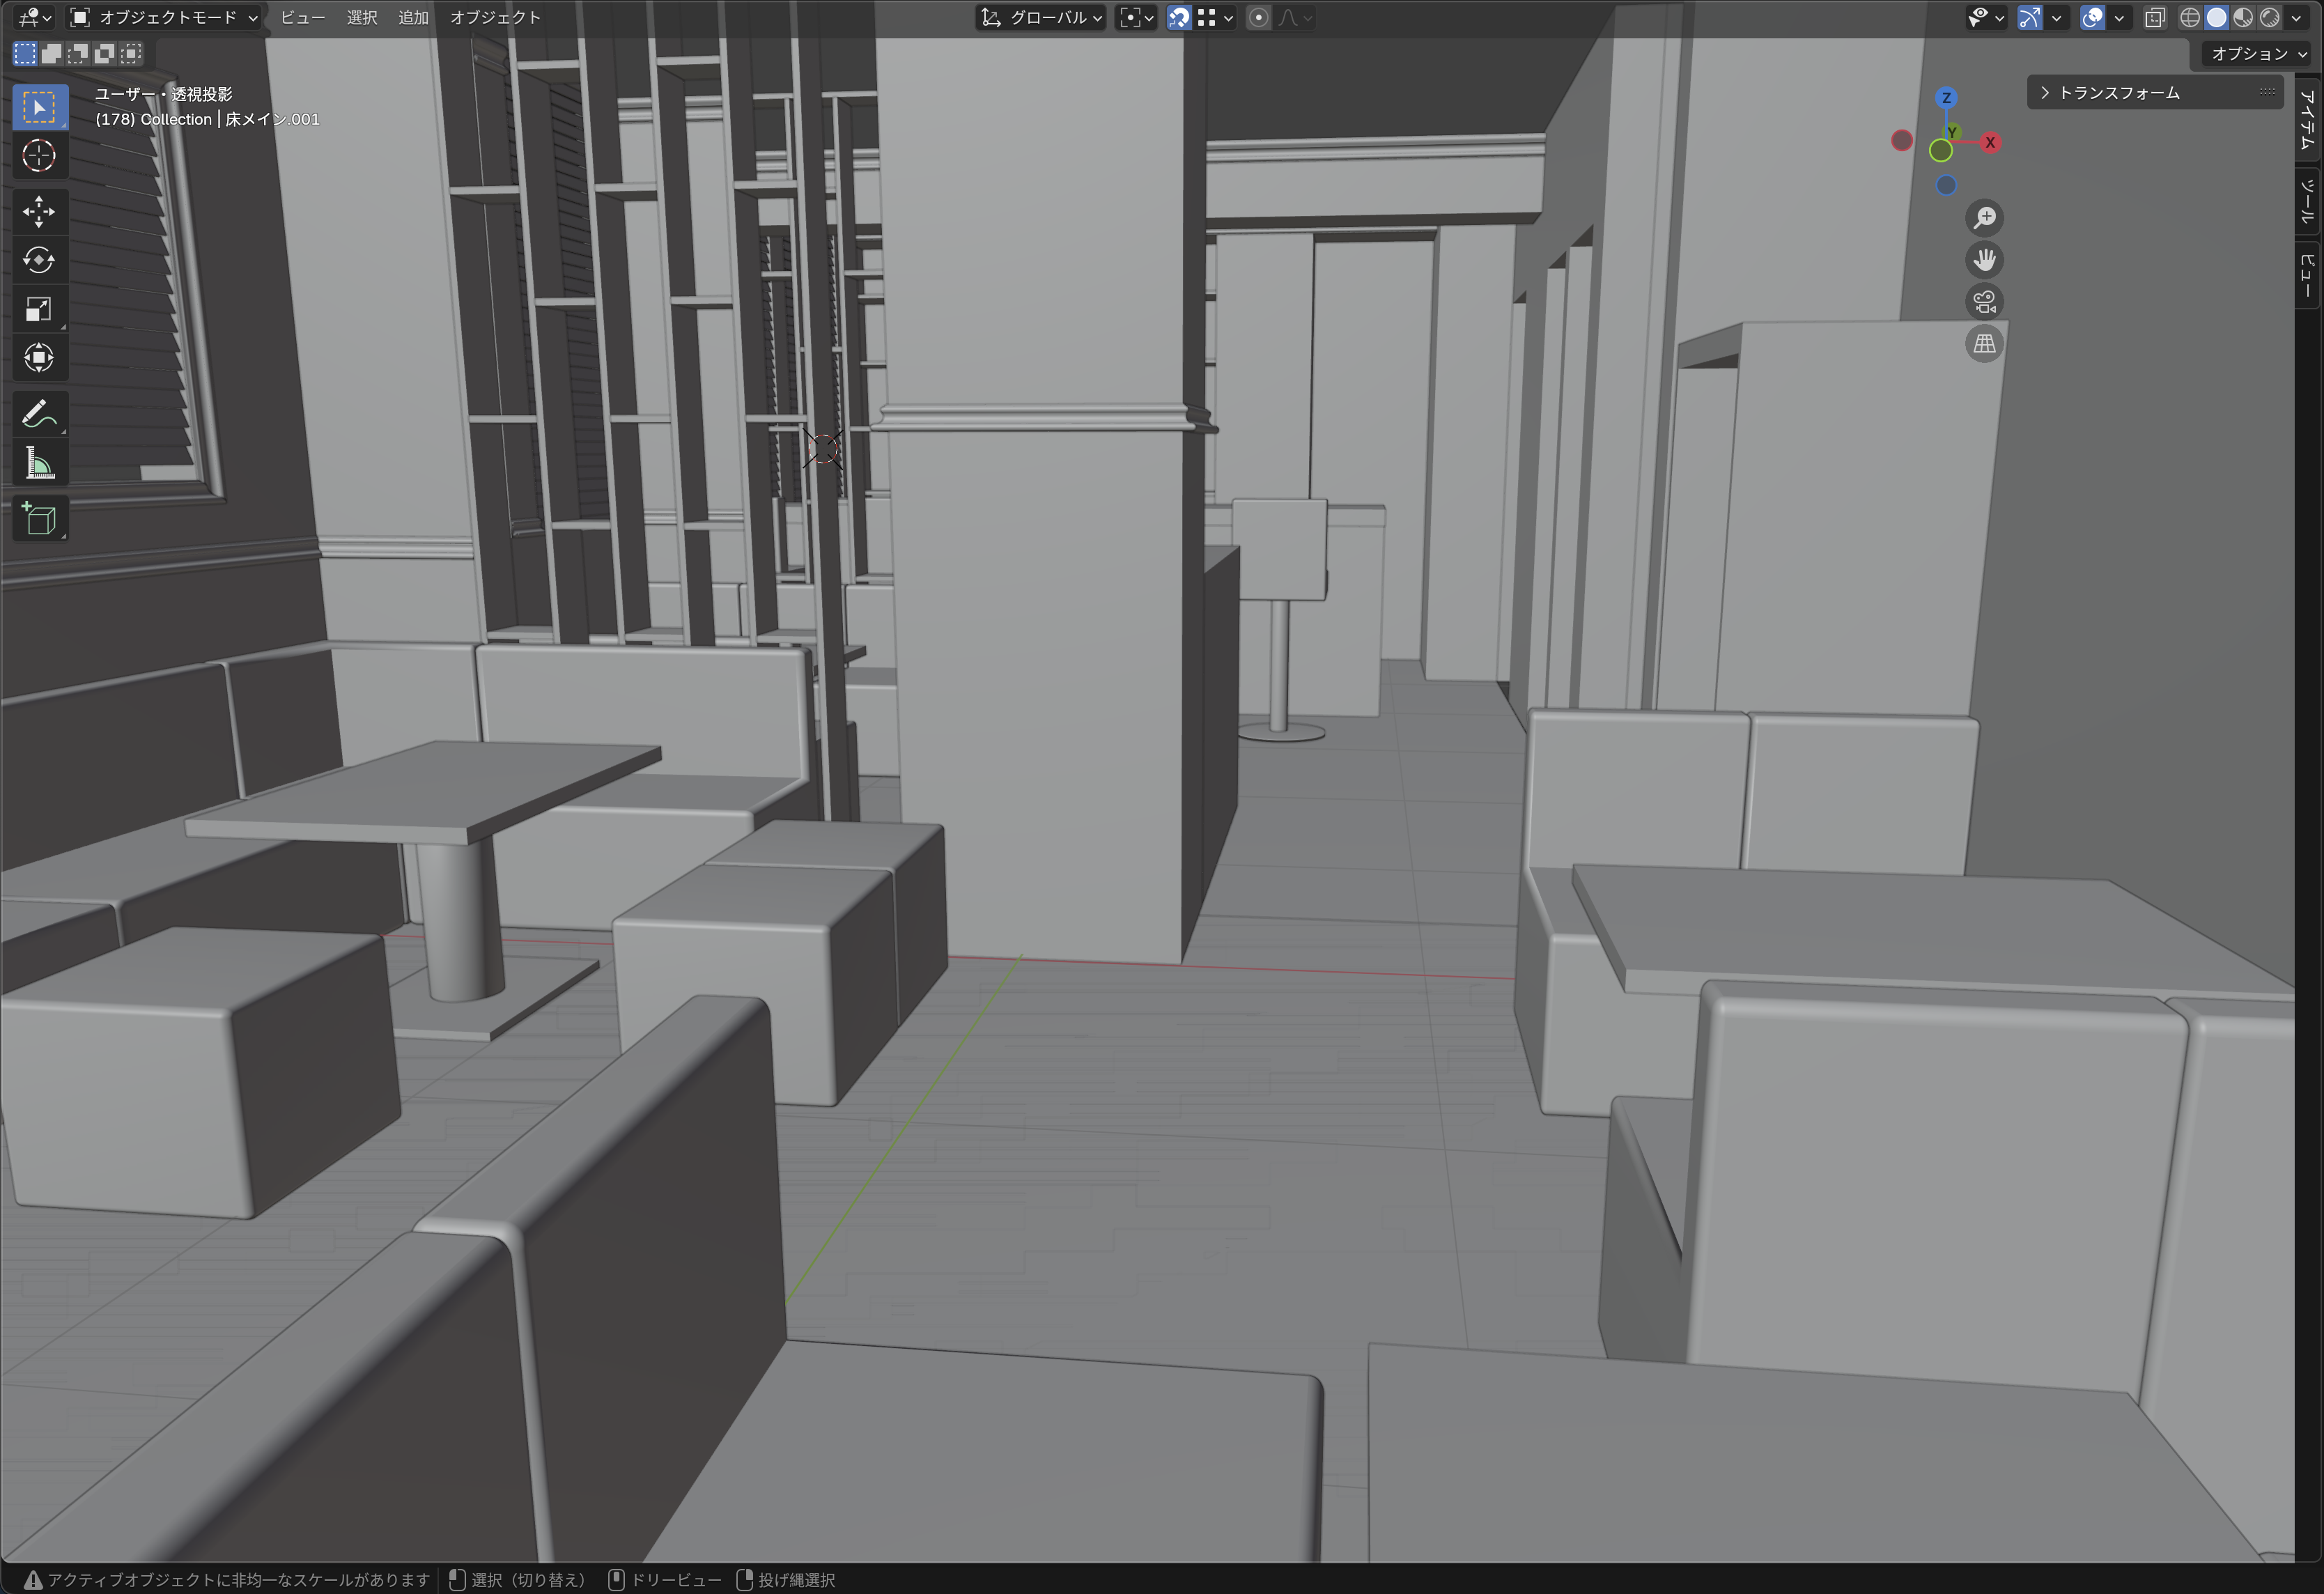The image size is (2324, 1594).
Task: Switch perspective/orthographic grid icon
Action: click(x=1984, y=344)
